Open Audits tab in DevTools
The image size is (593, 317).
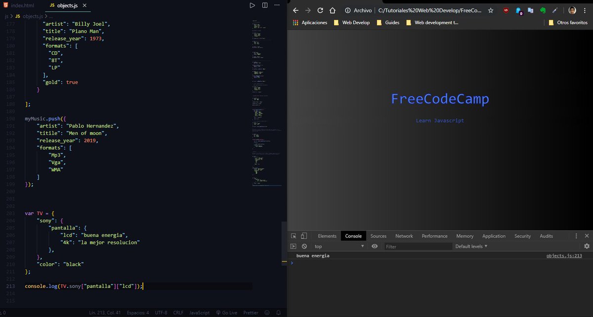(x=546, y=236)
